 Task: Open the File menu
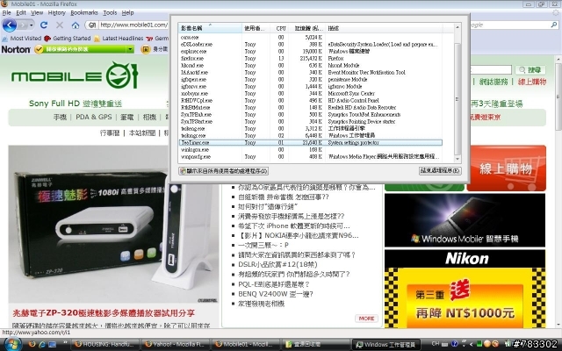tap(6, 12)
